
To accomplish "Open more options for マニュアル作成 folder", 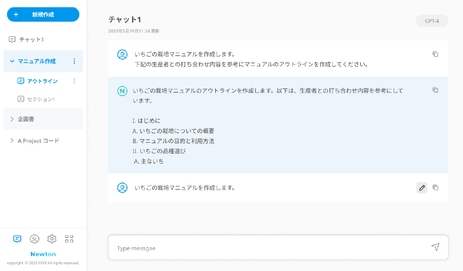I will pos(75,61).
